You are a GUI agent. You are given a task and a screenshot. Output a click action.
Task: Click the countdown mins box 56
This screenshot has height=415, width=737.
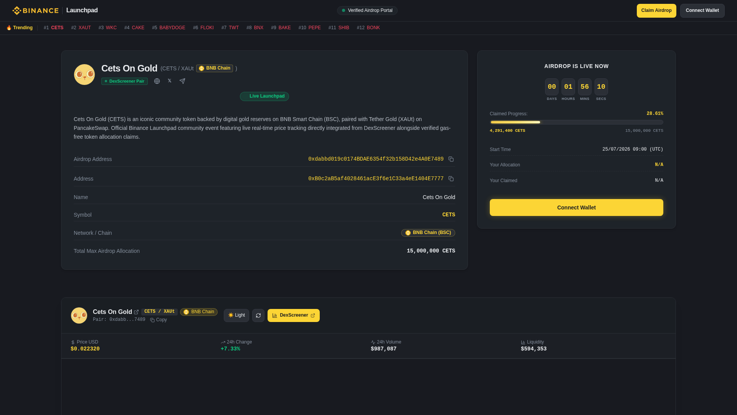coord(585,87)
